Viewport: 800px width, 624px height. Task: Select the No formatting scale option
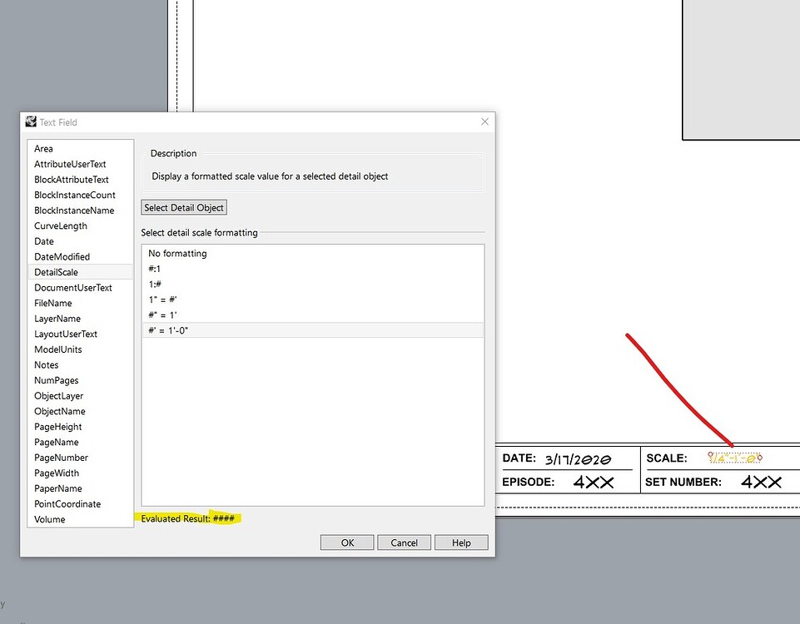(x=176, y=253)
